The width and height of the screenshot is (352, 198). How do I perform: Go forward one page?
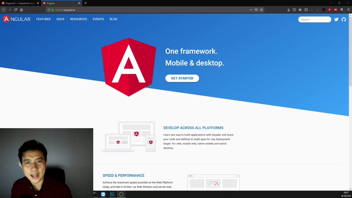[10, 10]
